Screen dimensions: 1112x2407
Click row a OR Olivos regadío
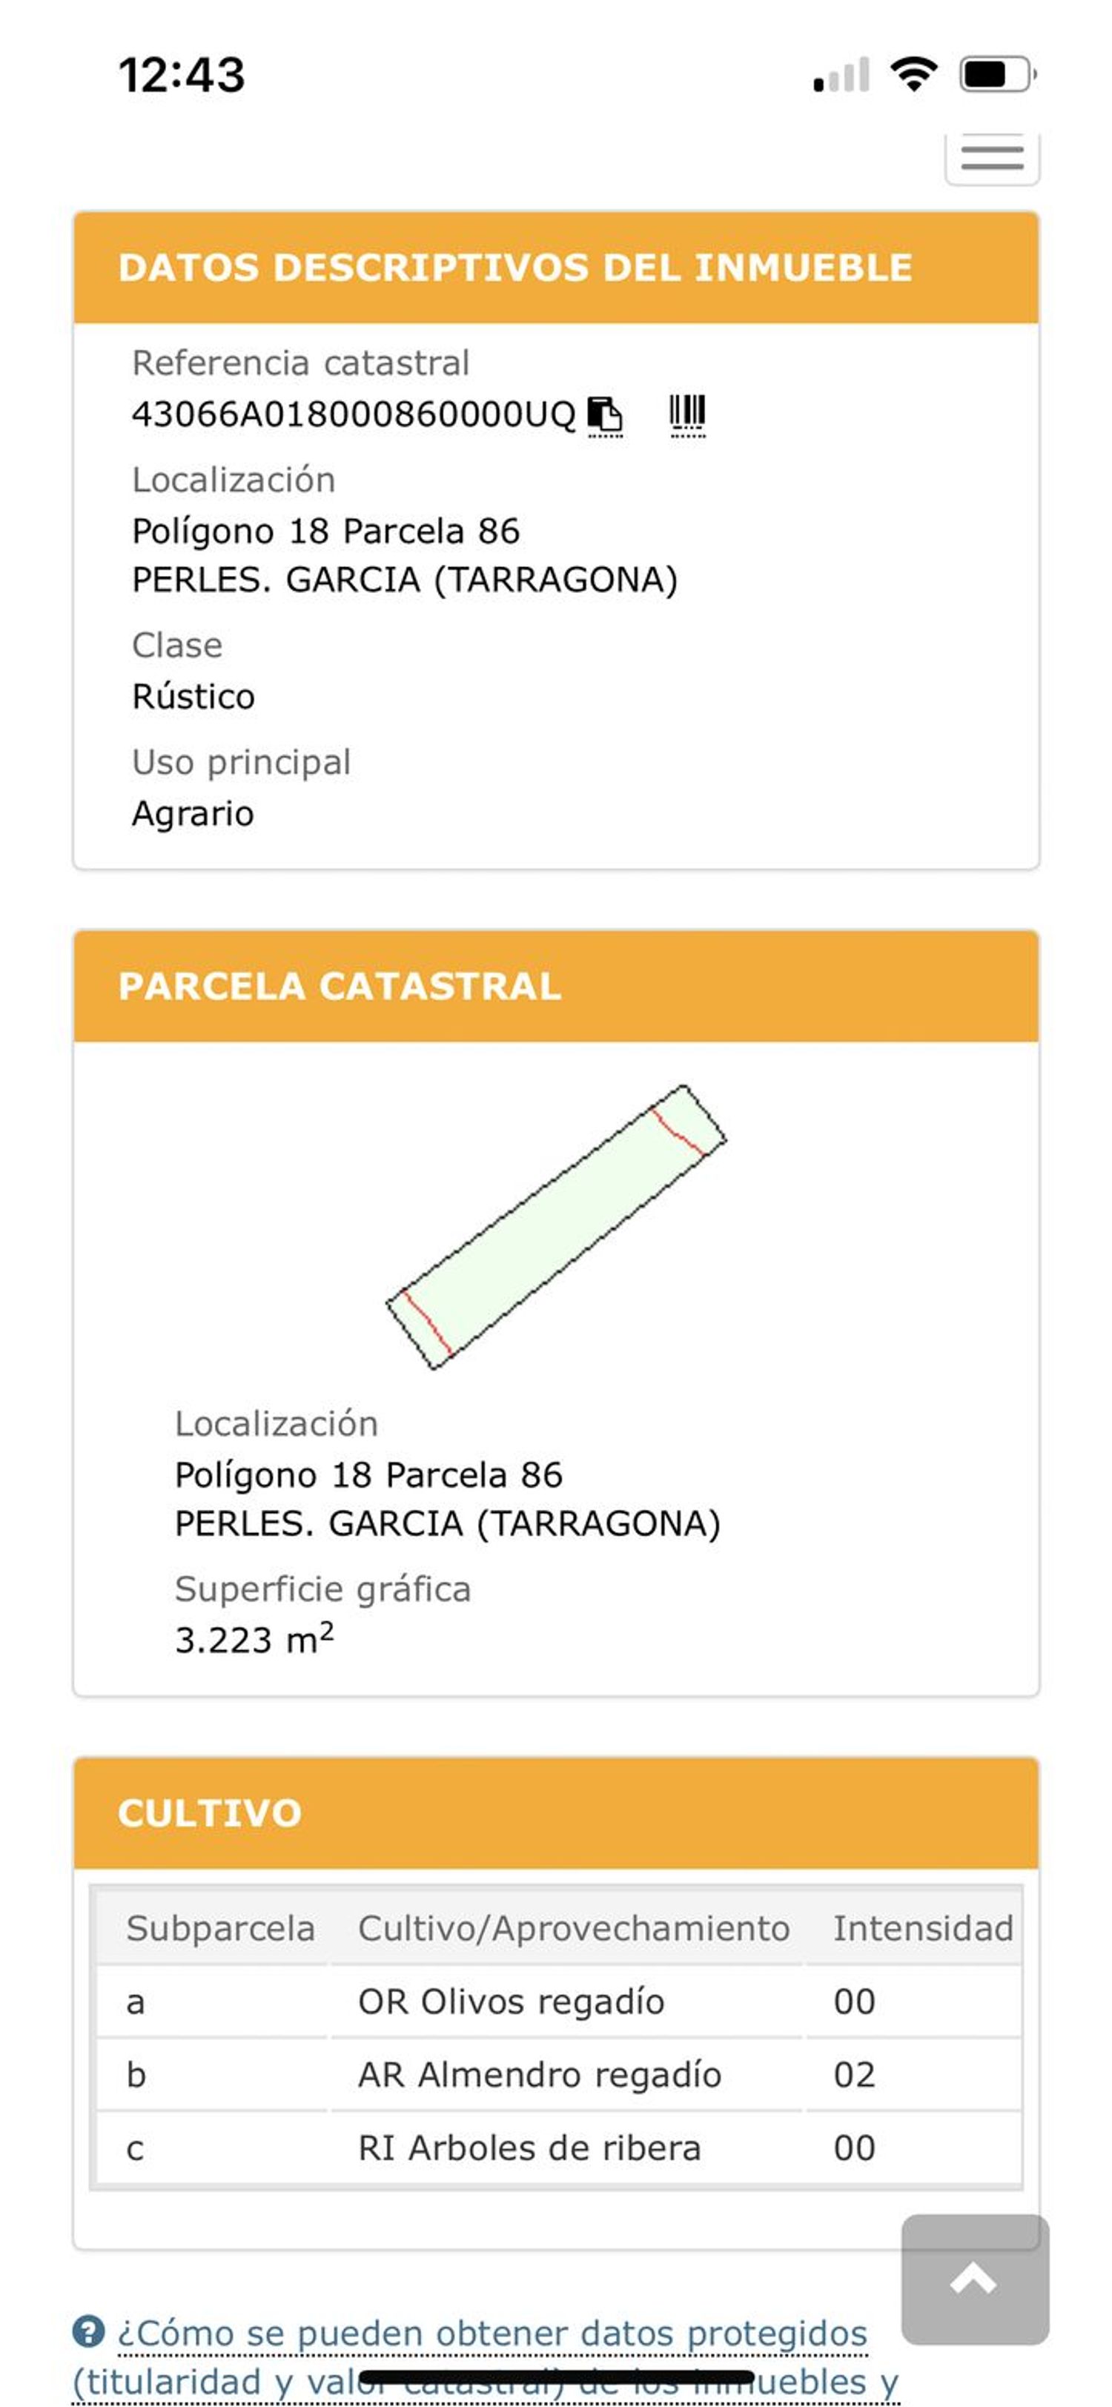point(559,2002)
